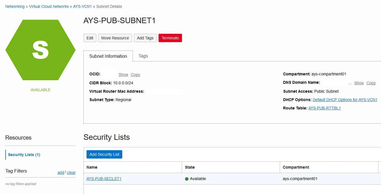Open route table AYS-PUB-RTTBL1 link
This screenshot has height=194, width=381.
coord(324,108)
